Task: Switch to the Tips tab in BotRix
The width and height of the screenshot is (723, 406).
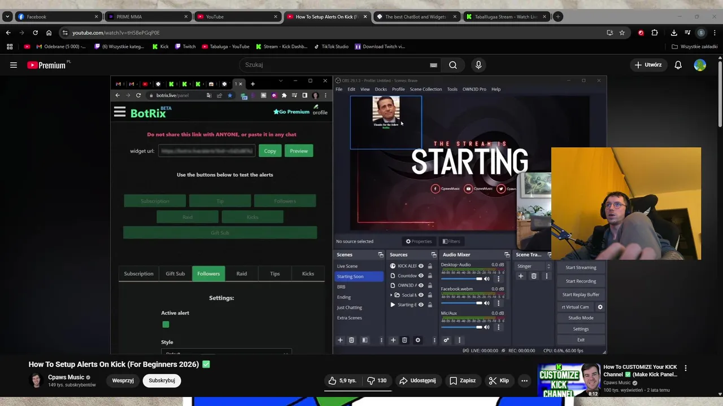Action: click(275, 273)
